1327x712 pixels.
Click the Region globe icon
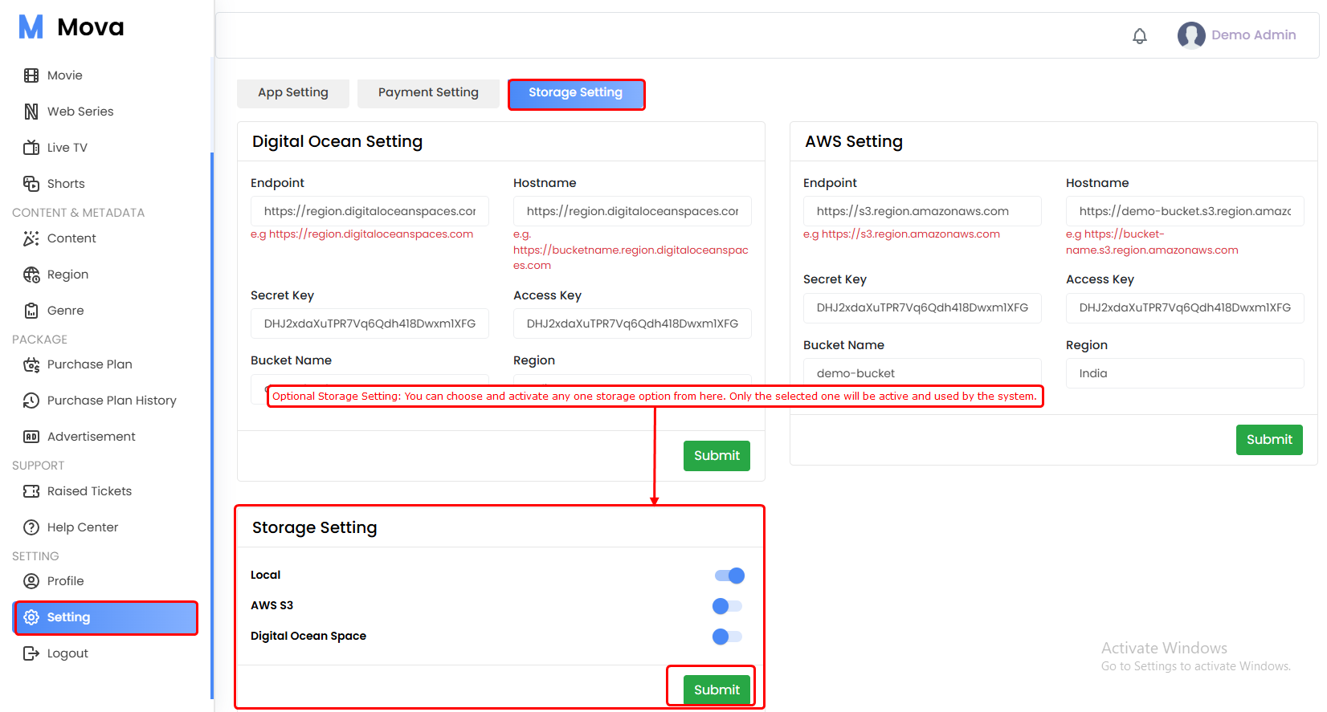31,275
